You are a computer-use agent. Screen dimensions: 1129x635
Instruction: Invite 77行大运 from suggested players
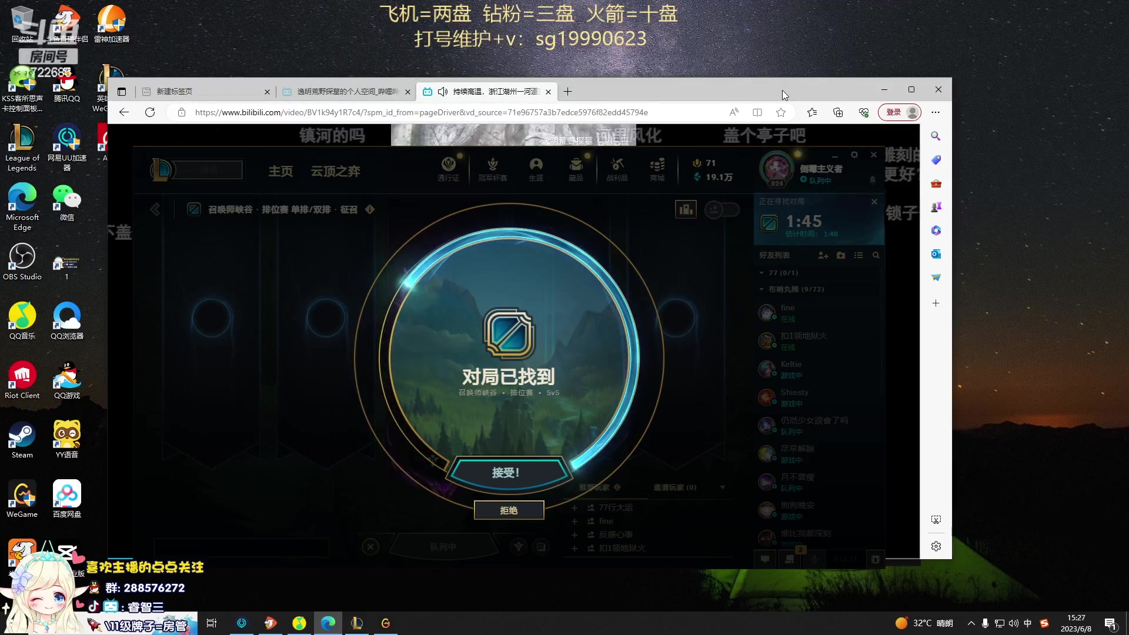[x=574, y=507]
